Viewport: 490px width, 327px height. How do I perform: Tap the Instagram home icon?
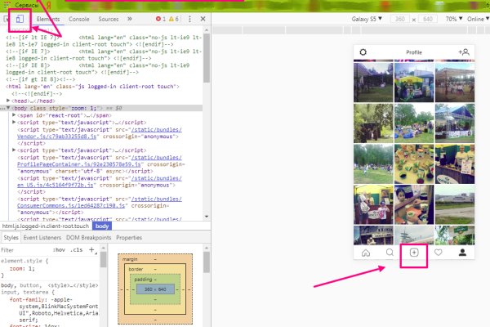coord(365,253)
